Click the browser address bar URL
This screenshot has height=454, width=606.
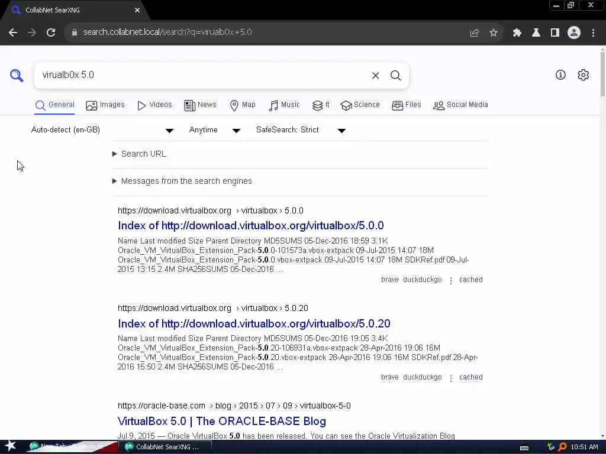tap(167, 33)
